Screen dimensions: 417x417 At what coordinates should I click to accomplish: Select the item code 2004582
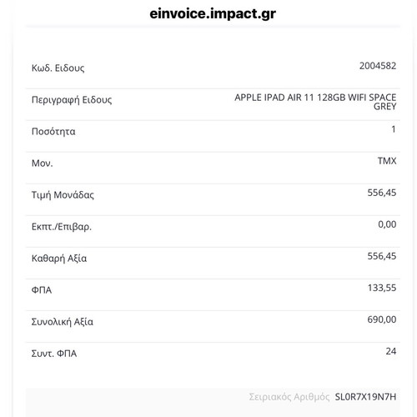[378, 66]
